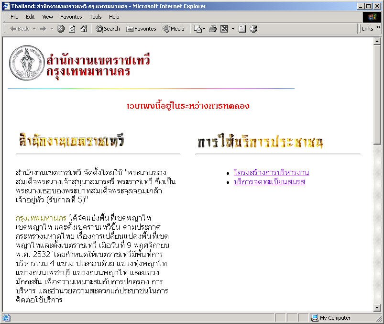
Task: Open the Favorites toolbar button
Action: [x=141, y=29]
